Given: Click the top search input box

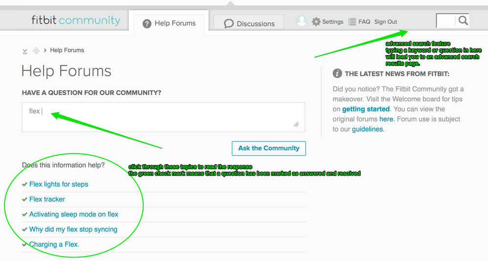Looking at the screenshot, I should [445, 21].
